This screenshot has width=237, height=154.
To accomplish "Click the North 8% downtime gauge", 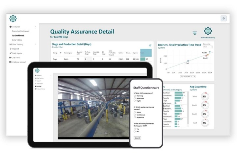I will [204, 105].
